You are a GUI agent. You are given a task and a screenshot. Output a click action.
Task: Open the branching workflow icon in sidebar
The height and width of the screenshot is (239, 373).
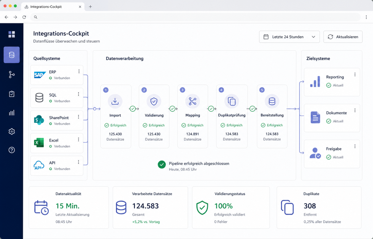click(x=12, y=74)
